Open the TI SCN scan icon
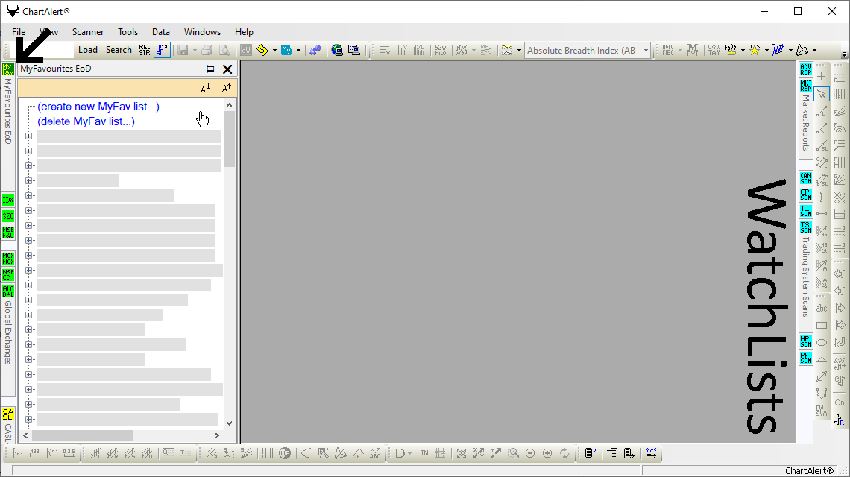The width and height of the screenshot is (850, 477). pyautogui.click(x=806, y=211)
